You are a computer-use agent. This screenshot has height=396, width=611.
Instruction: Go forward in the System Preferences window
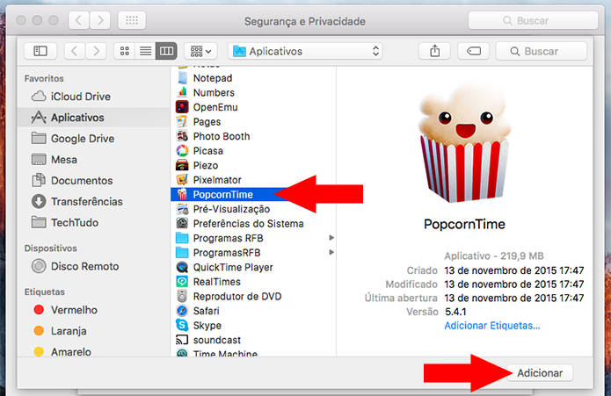coord(100,20)
